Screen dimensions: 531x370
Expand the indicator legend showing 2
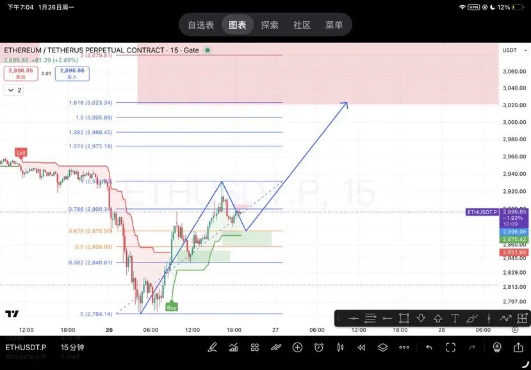click(14, 90)
